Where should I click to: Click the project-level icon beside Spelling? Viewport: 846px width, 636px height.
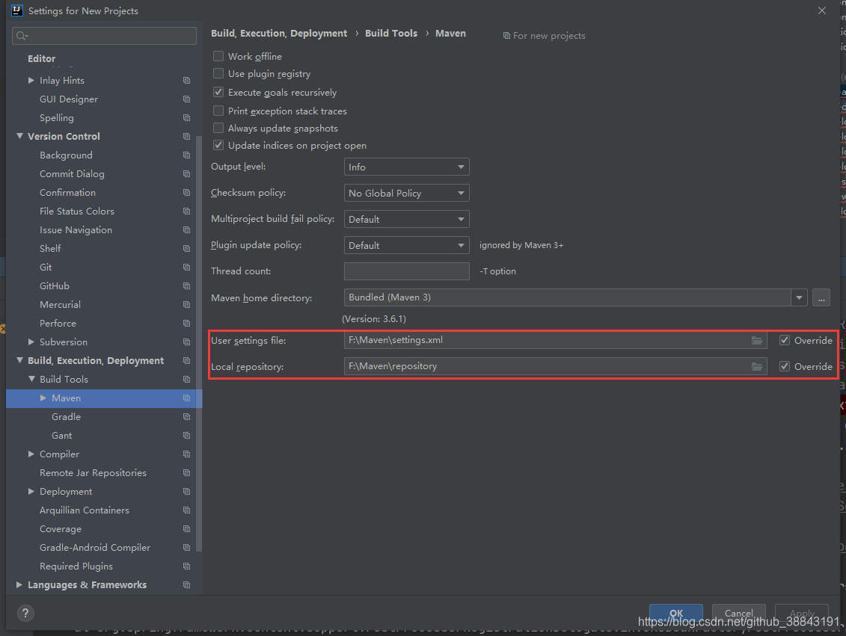pyautogui.click(x=187, y=117)
